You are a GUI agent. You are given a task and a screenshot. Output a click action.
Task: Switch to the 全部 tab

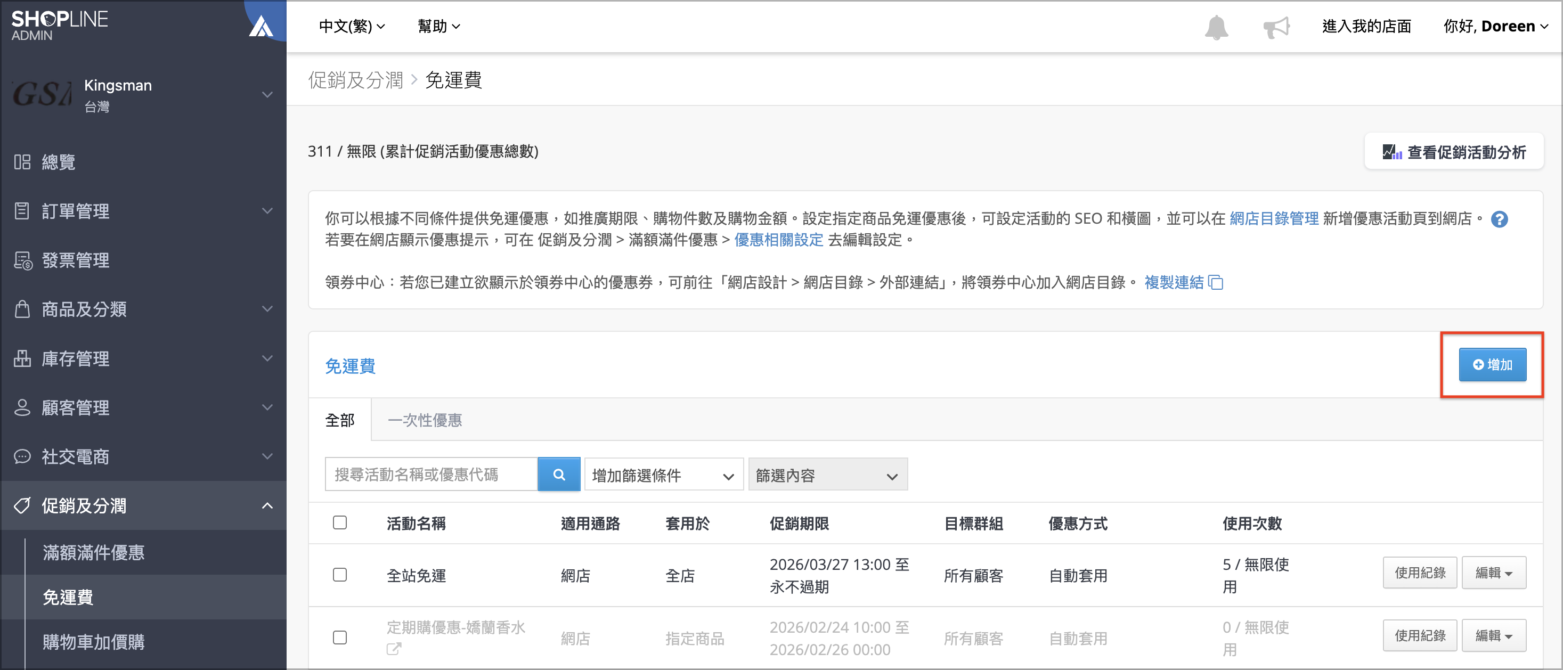click(x=340, y=420)
